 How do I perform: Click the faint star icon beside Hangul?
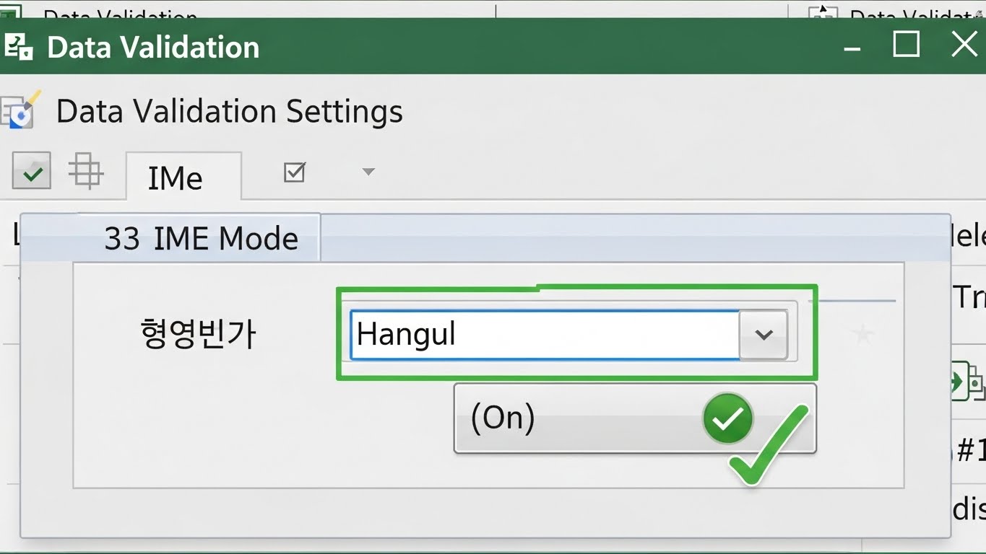click(x=863, y=333)
